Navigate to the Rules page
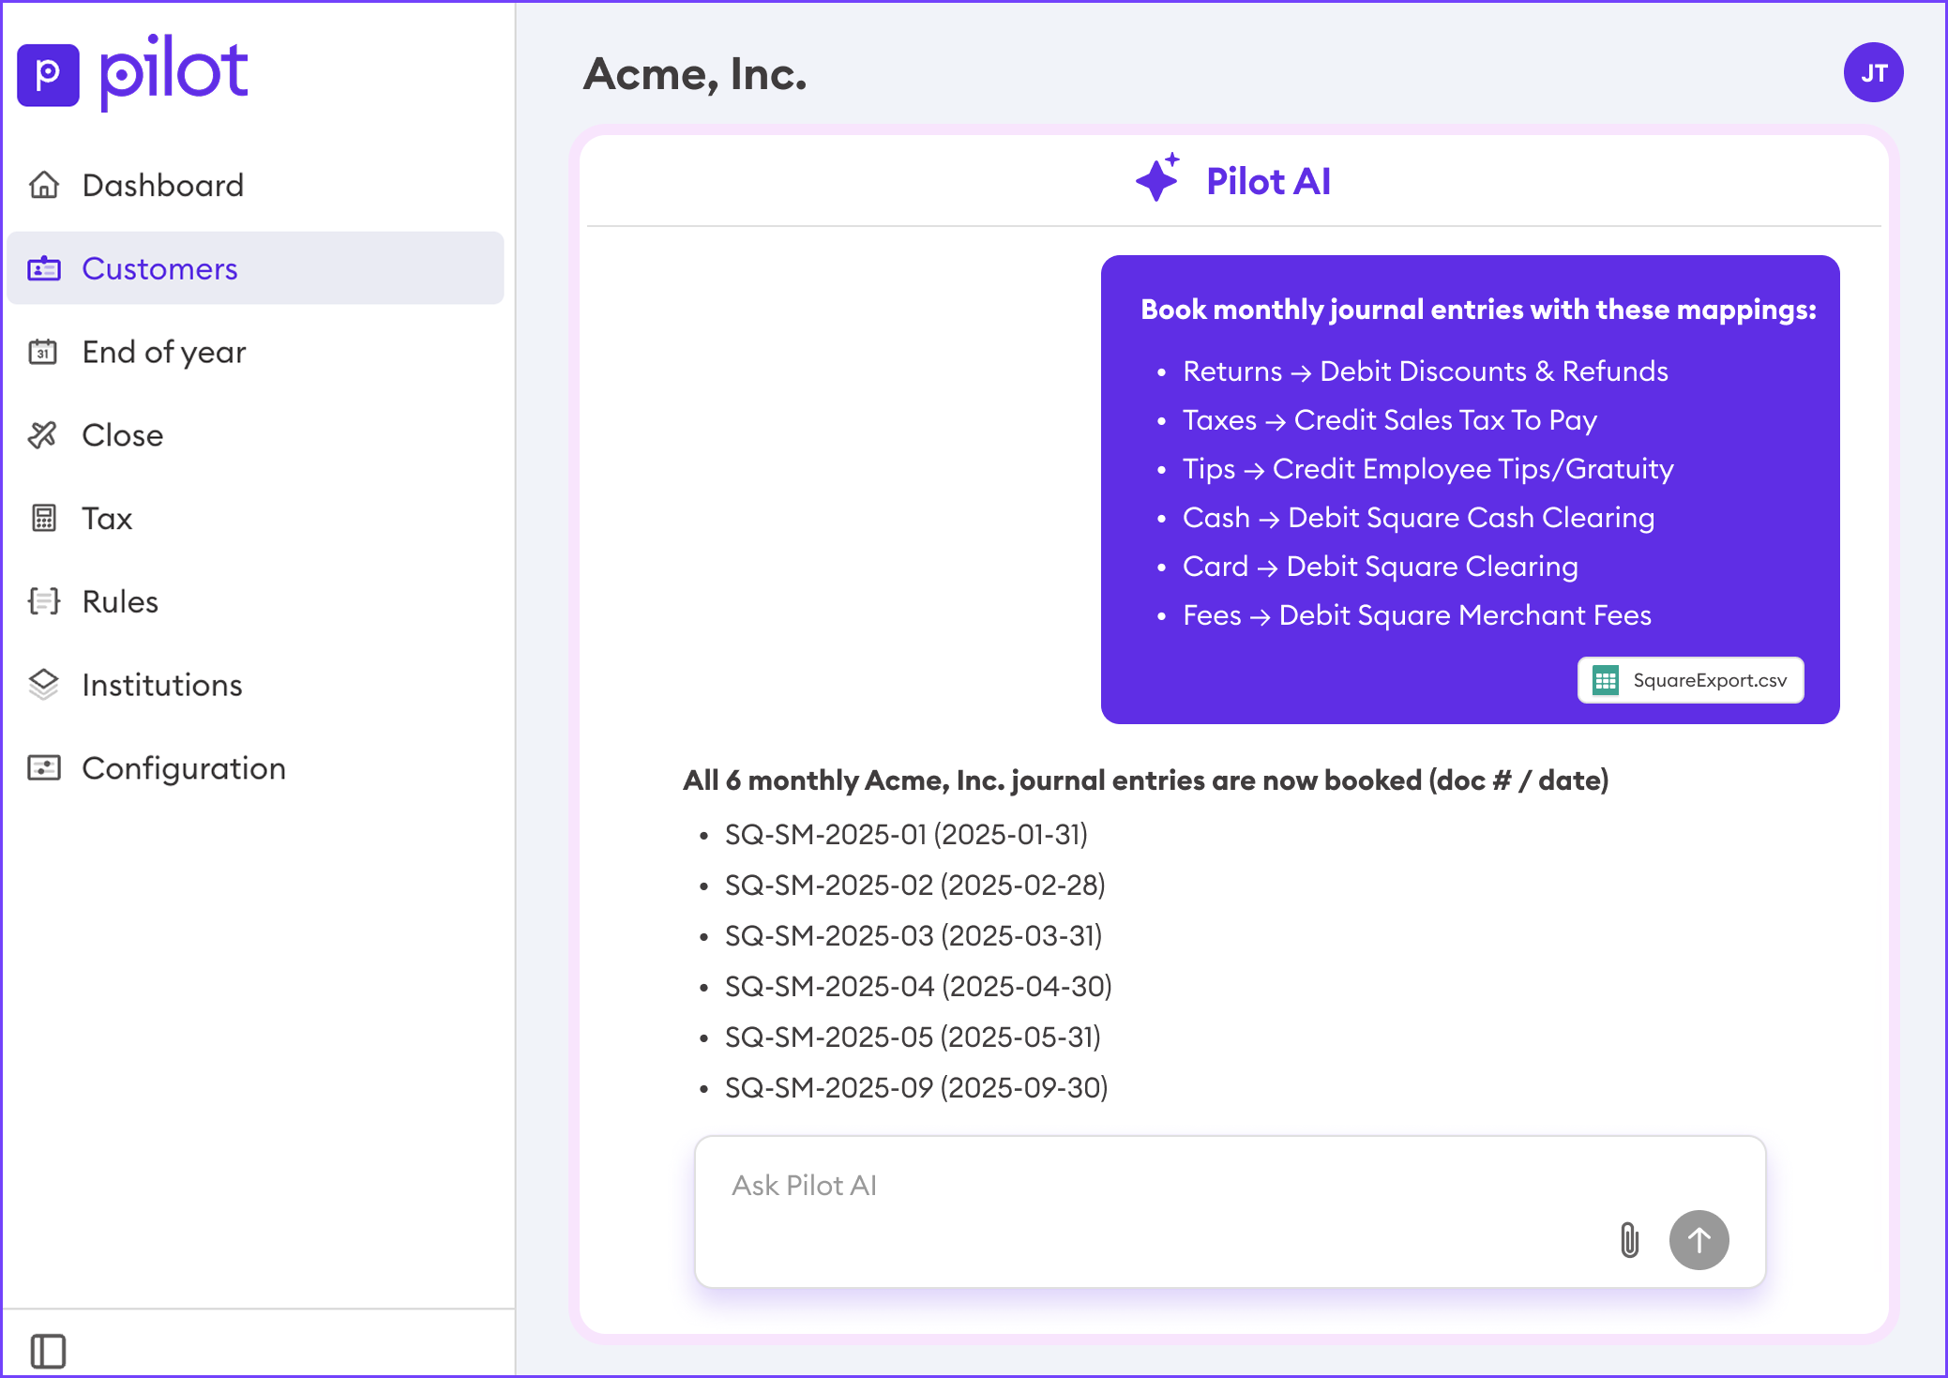1948x1378 pixels. [120, 601]
